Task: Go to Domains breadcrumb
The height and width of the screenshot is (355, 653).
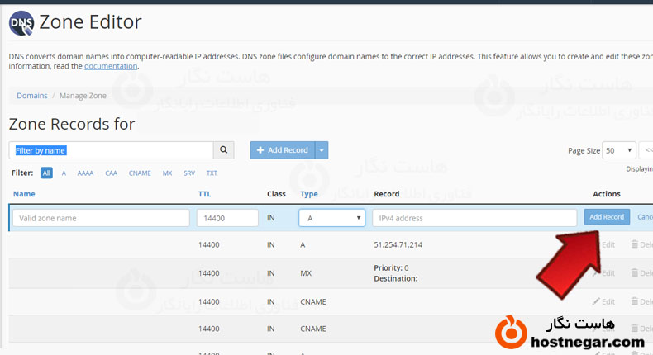Action: click(x=31, y=96)
